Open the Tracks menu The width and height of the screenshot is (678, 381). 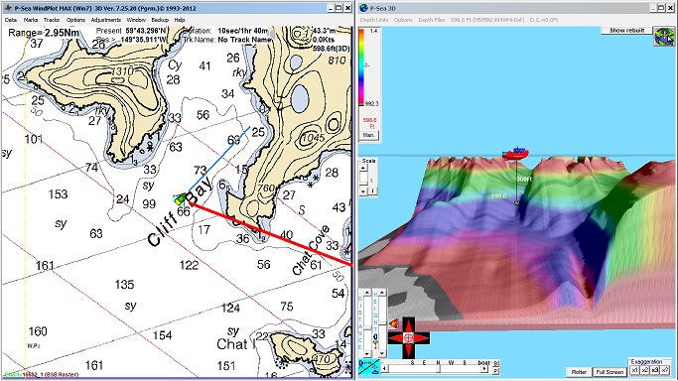pos(52,20)
